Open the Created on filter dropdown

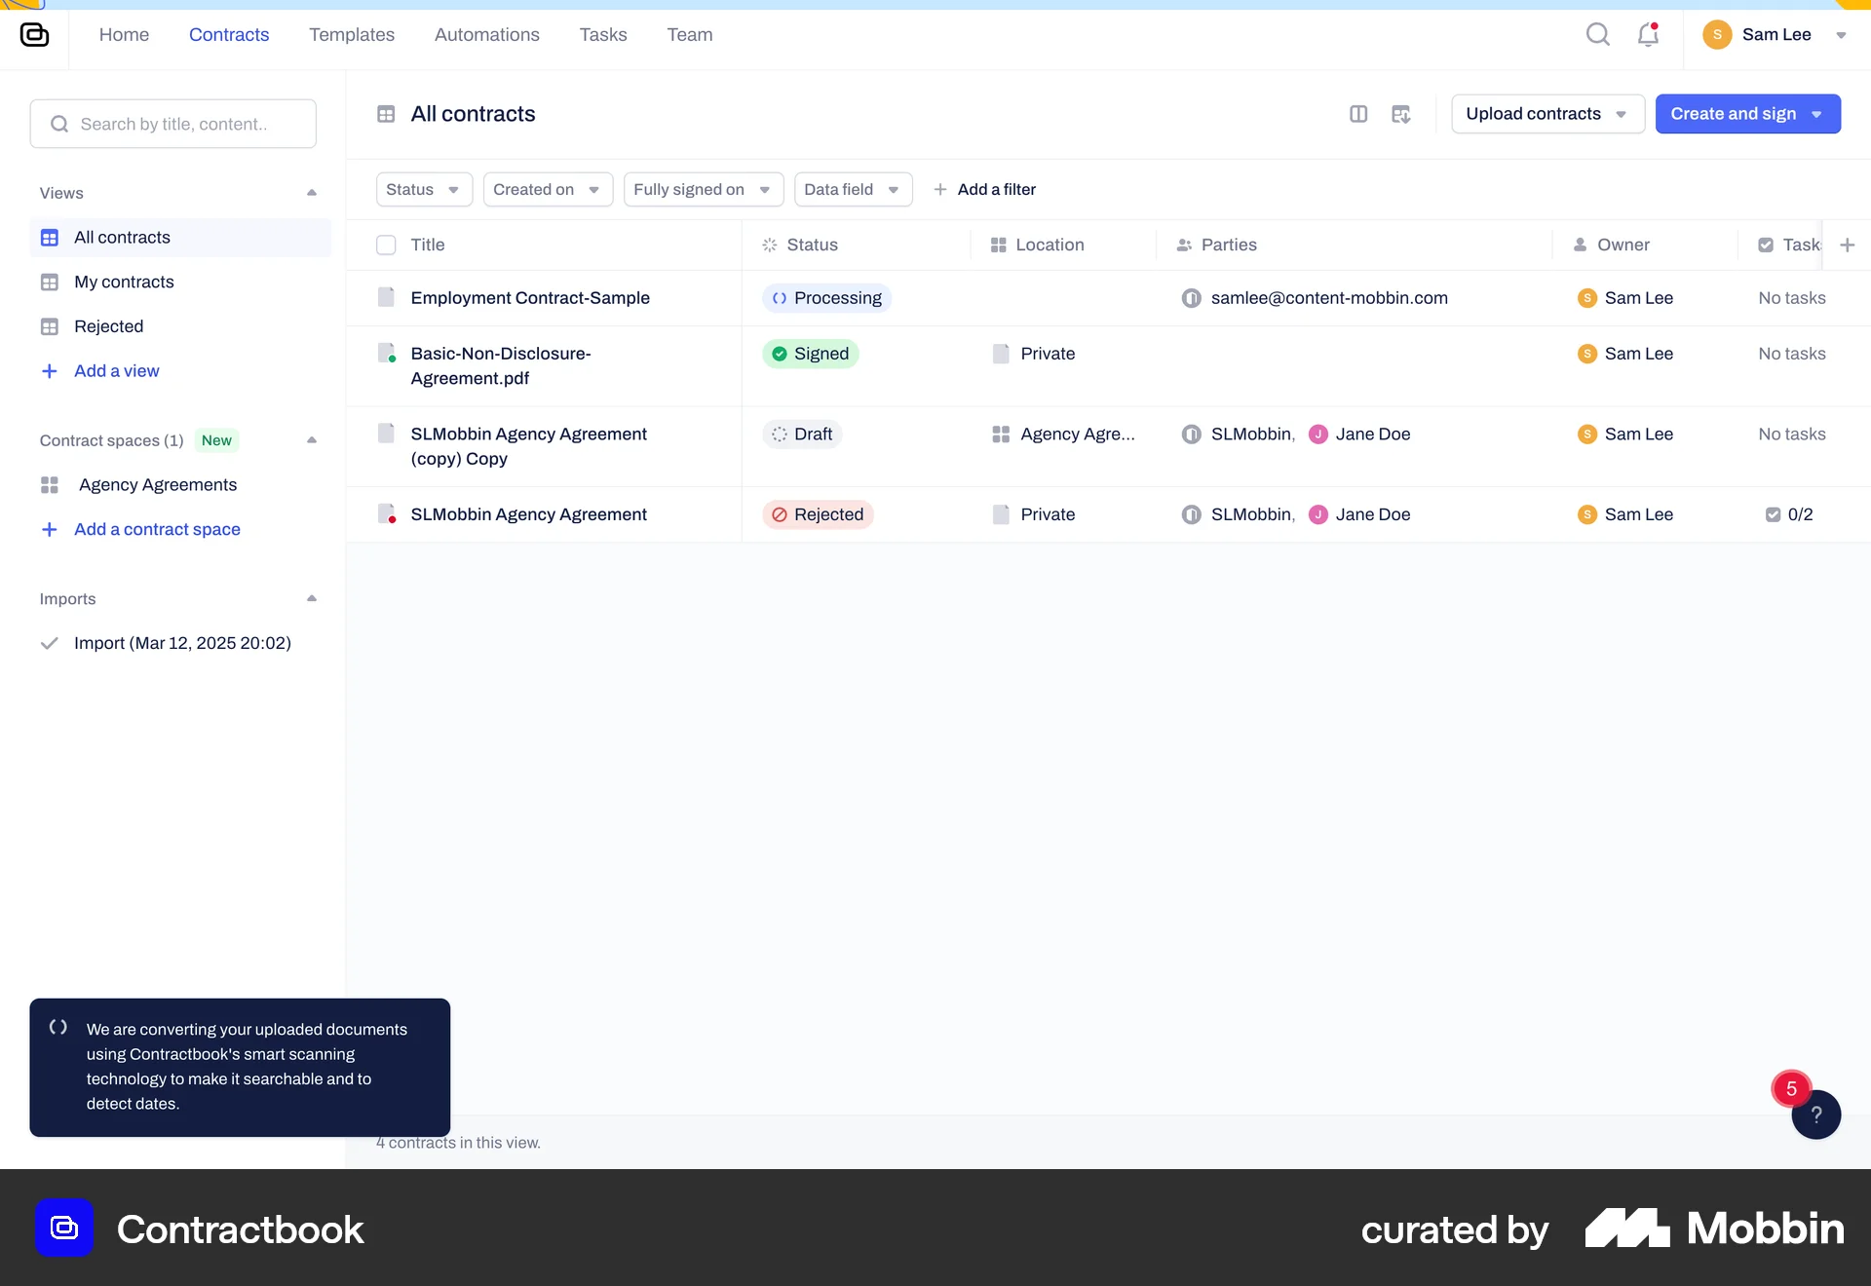coord(547,189)
